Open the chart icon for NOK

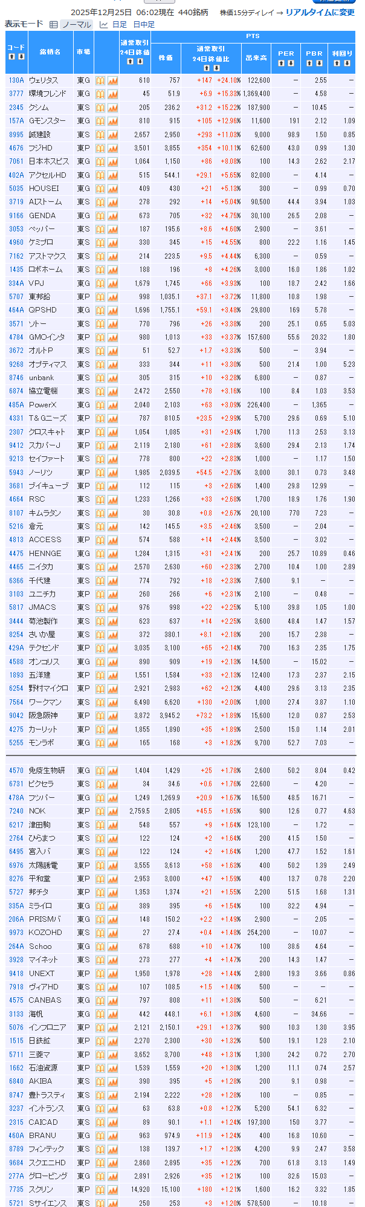pos(112,811)
